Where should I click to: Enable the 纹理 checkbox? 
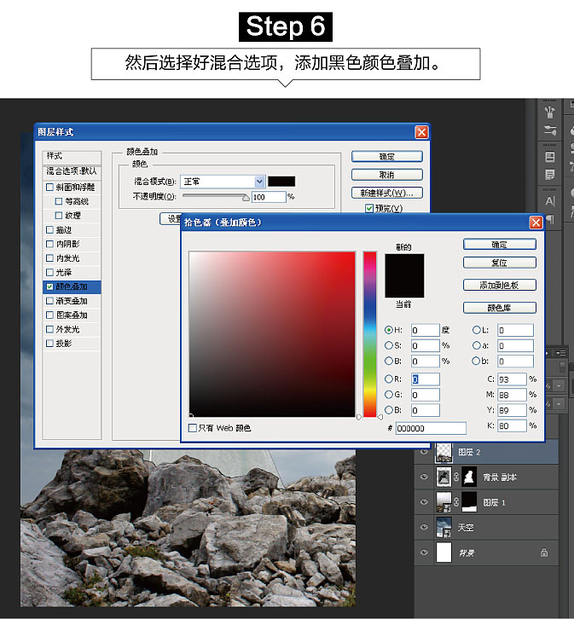pos(59,216)
